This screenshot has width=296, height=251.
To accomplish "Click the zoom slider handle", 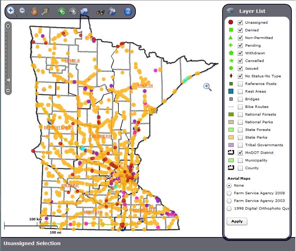I will 8,80.
